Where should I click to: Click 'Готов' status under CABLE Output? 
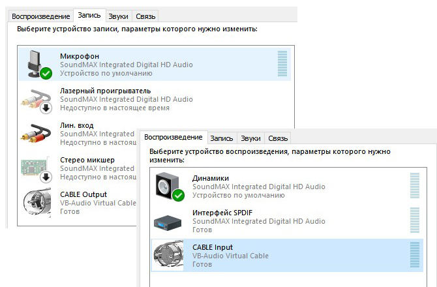point(70,211)
